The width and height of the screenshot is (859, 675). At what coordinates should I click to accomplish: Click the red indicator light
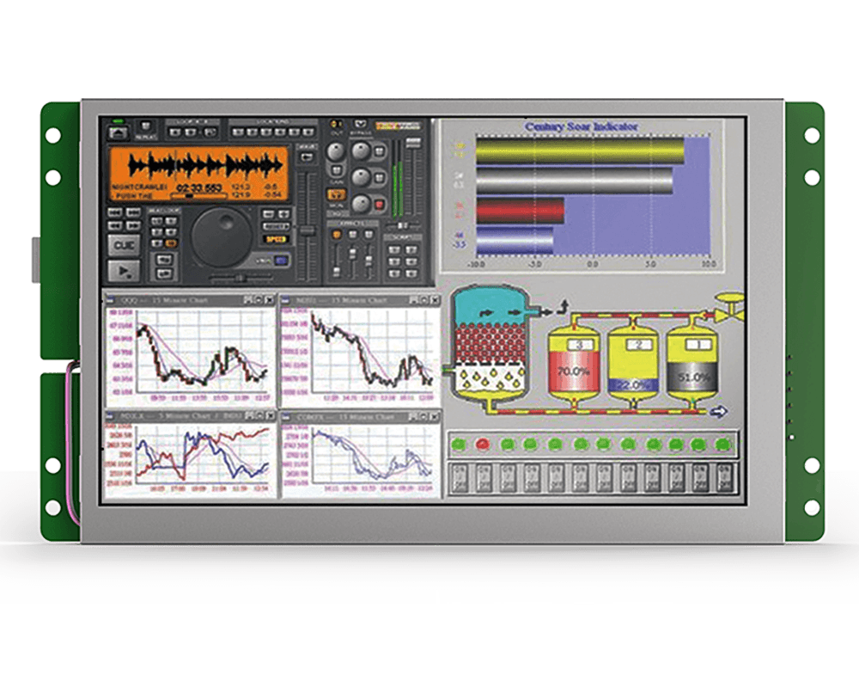[483, 445]
